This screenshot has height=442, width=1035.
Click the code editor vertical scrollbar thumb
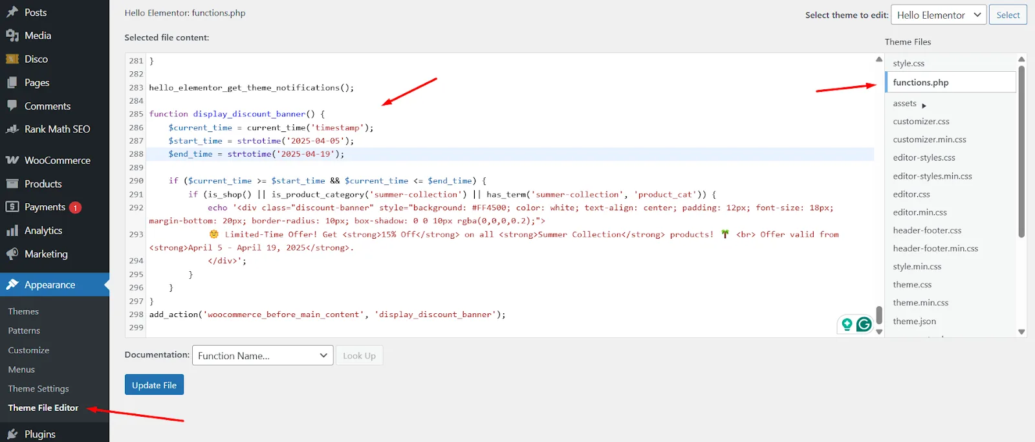click(x=879, y=315)
